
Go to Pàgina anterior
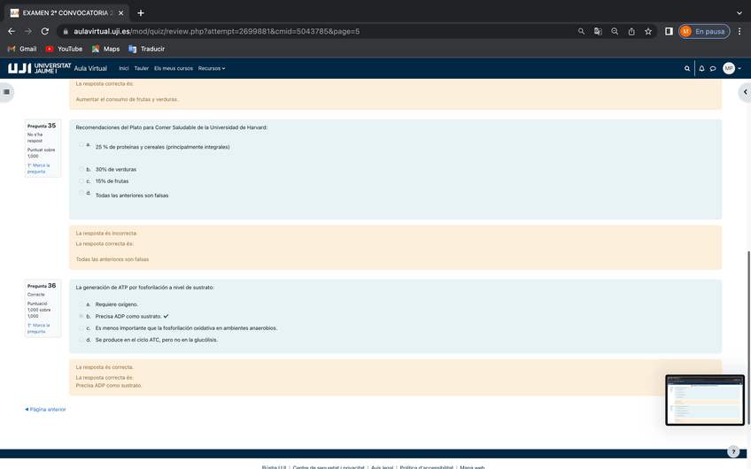(45, 410)
